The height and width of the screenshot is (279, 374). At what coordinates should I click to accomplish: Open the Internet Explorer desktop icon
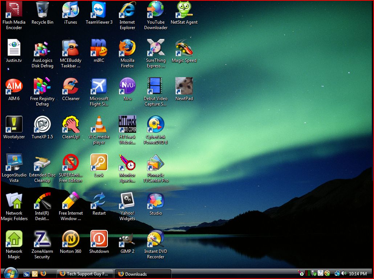[127, 9]
